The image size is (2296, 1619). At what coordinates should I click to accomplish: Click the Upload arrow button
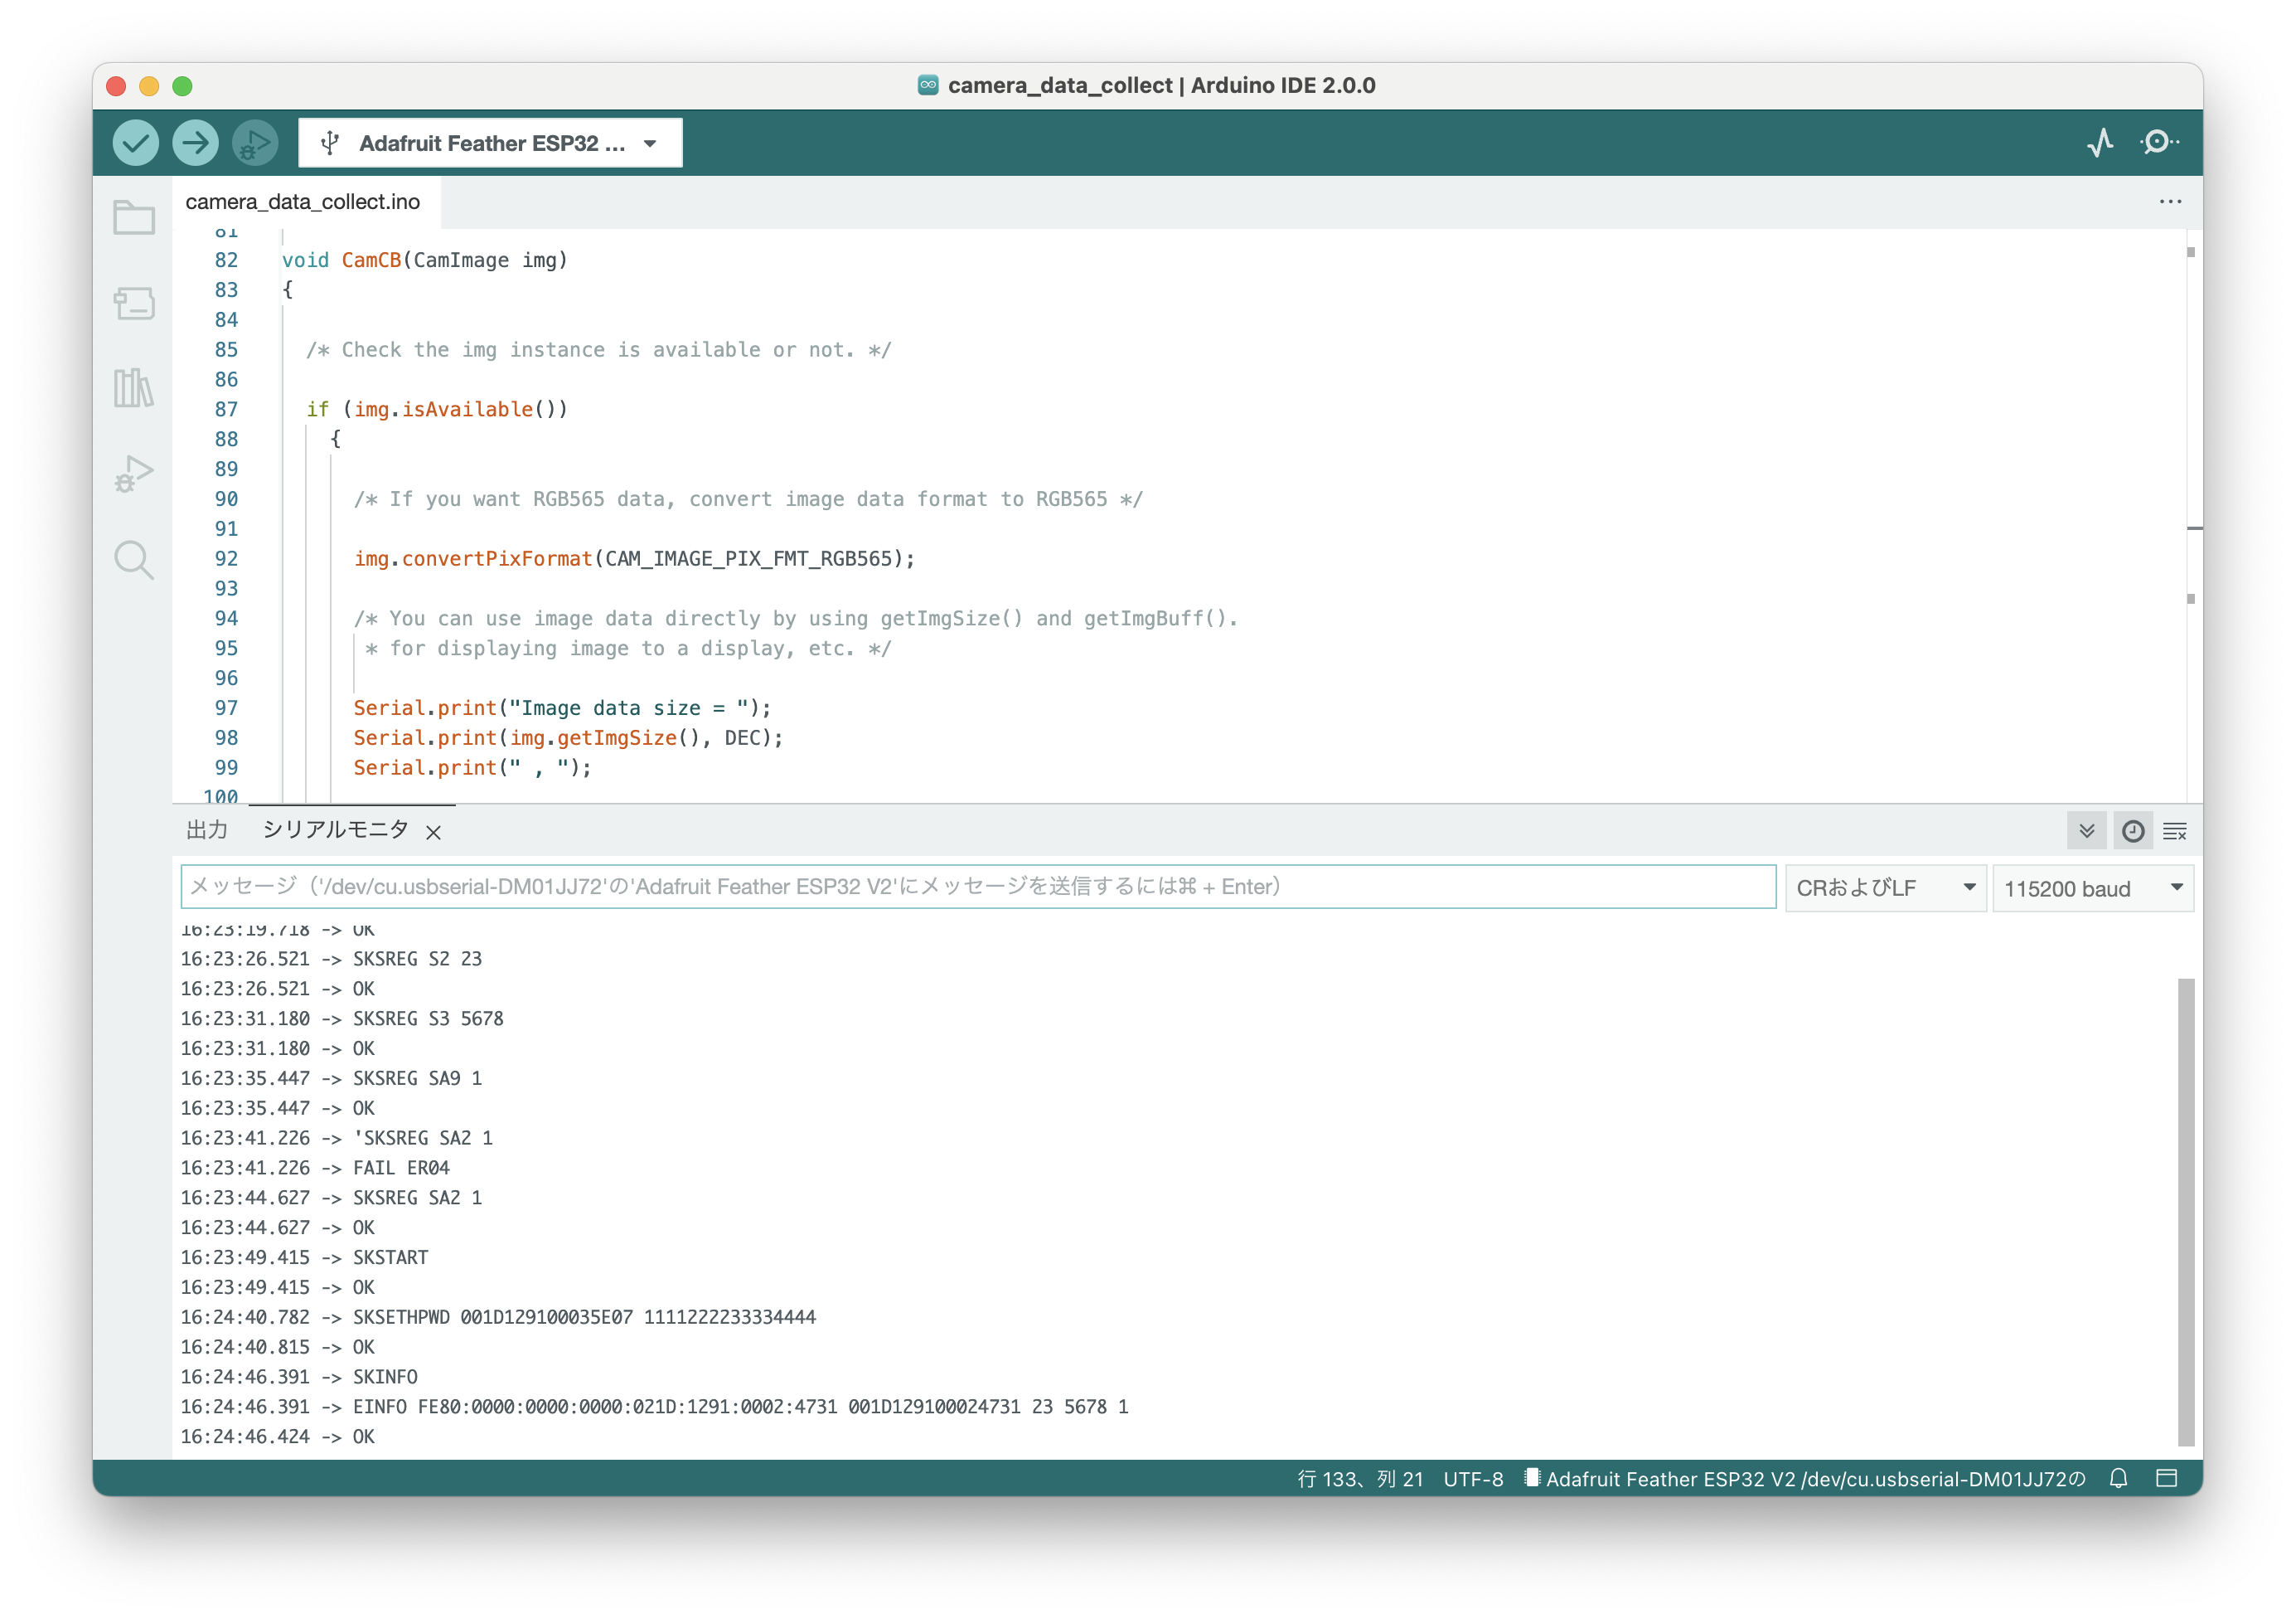click(195, 143)
